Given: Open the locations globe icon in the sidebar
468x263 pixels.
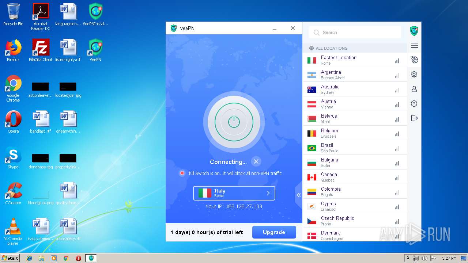Looking at the screenshot, I should (414, 60).
